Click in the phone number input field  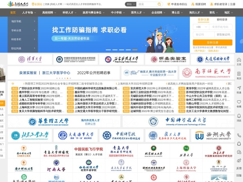tap(222, 27)
